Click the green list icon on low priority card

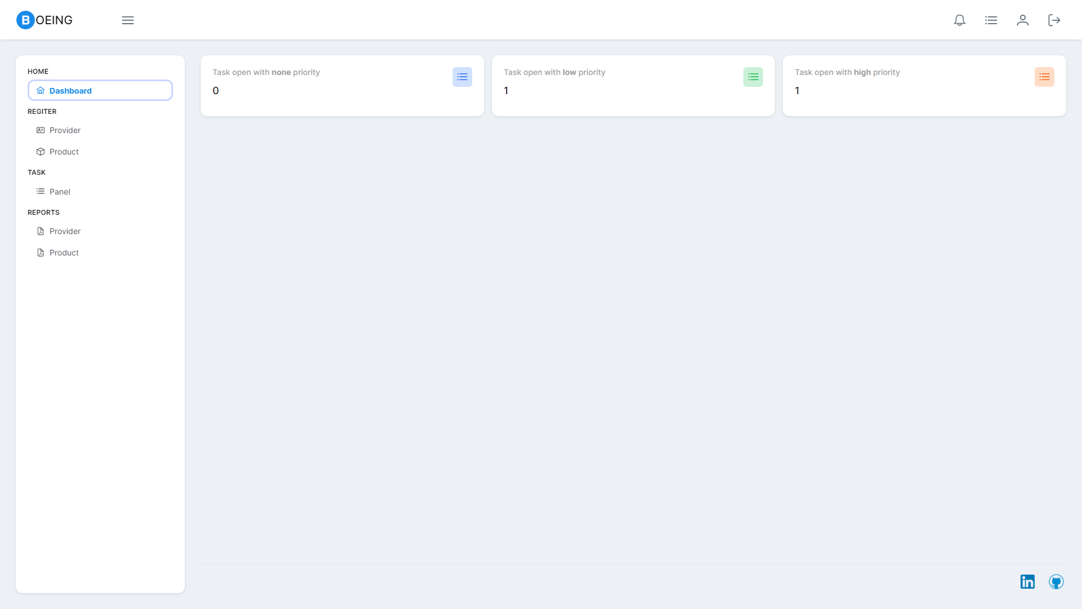tap(753, 77)
